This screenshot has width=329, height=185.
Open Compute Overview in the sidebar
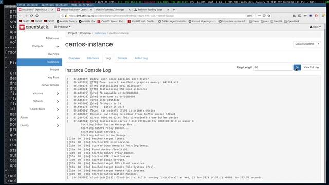(x=53, y=54)
